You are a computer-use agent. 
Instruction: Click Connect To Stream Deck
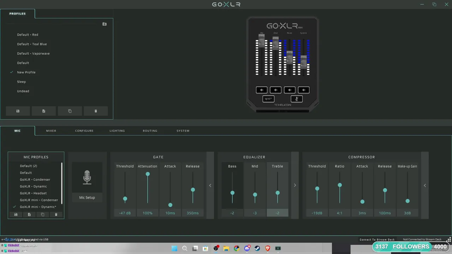point(377,240)
